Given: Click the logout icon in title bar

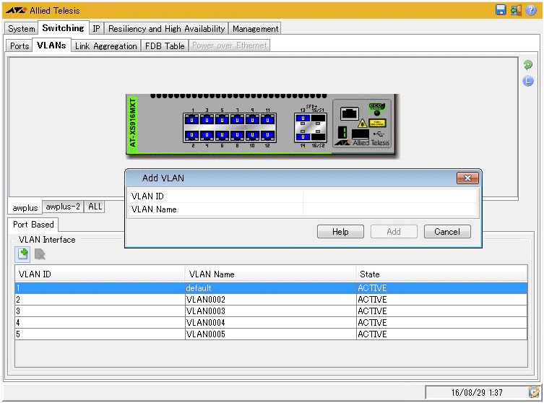Looking at the screenshot, I should [x=516, y=10].
